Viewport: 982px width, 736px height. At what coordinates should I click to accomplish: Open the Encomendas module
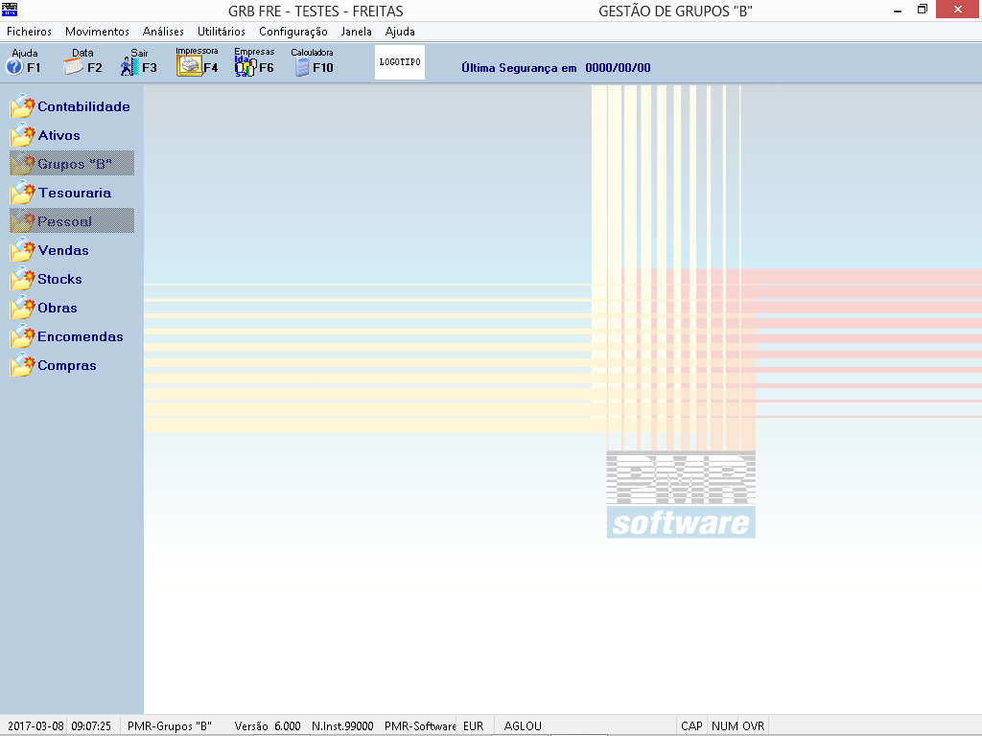click(81, 336)
